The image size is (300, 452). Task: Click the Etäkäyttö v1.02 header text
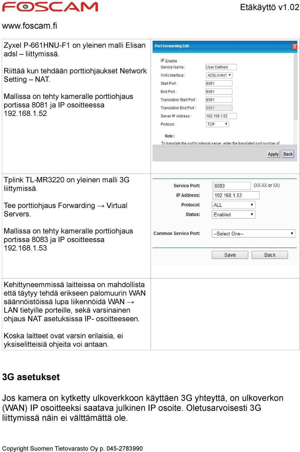269,7
